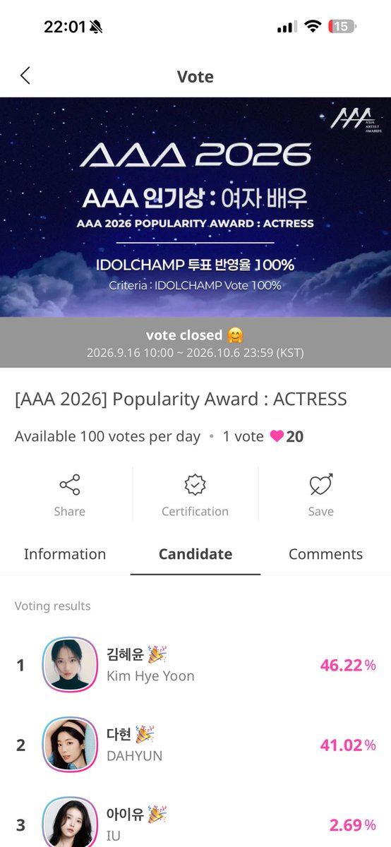This screenshot has width=391, height=847.
Task: Select the Candidate tab
Action: tap(195, 554)
